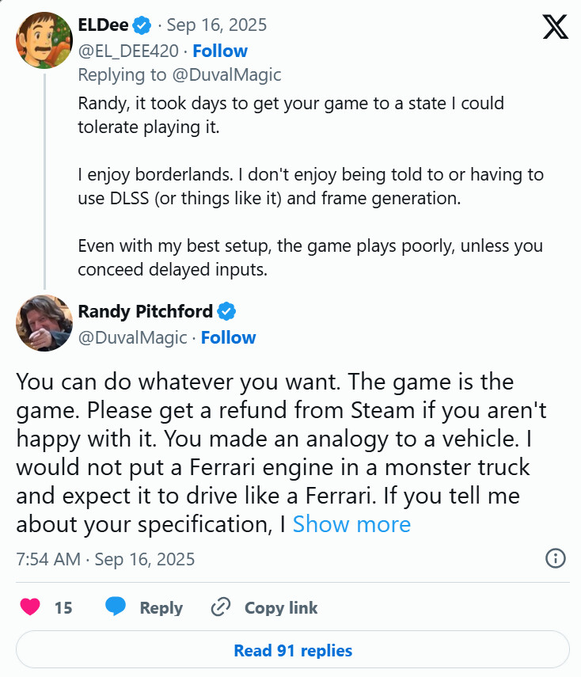581x677 pixels.
Task: Click the chain link copy icon
Action: [219, 607]
